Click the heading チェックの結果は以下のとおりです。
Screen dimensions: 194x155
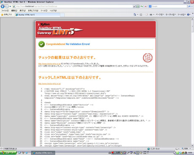pos(67,57)
